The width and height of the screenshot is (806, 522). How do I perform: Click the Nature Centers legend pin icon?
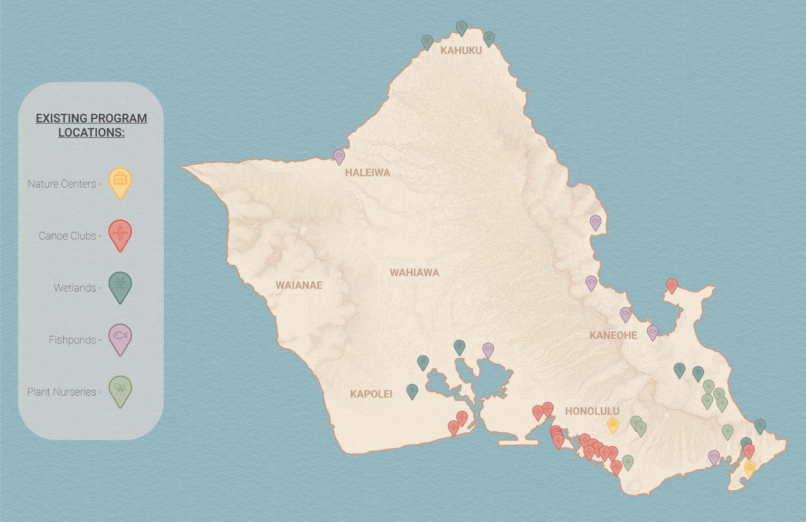tap(120, 183)
